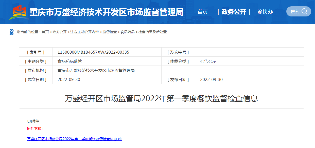Click the site title 重庆市万盛经济技术开发区市场监督管理局
The image size is (315, 148).
[x=107, y=12]
